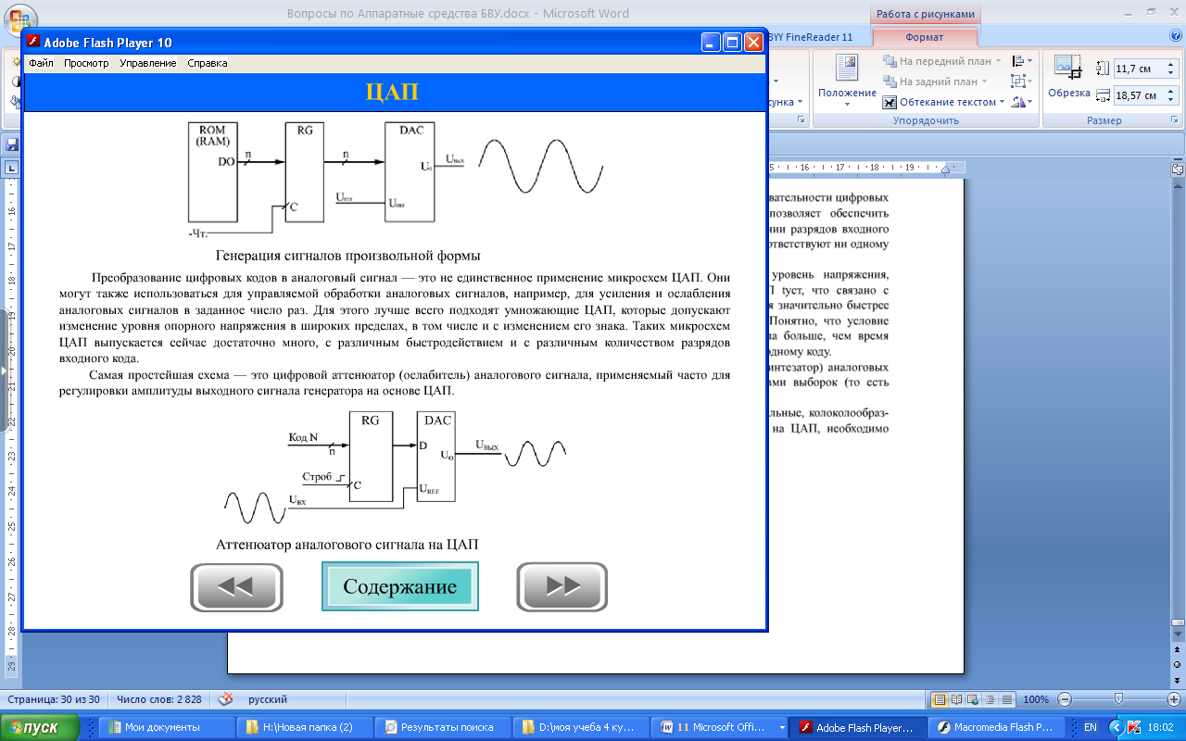This screenshot has width=1186, height=741.
Task: Switch to Print Layout view
Action: coord(940,699)
